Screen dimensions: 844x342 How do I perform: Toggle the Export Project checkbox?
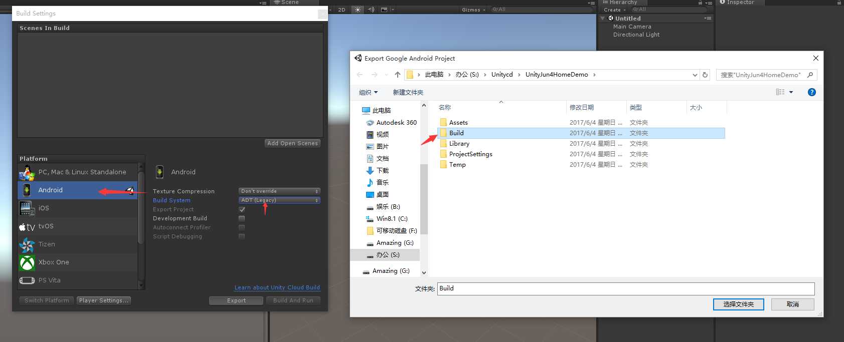click(x=242, y=209)
